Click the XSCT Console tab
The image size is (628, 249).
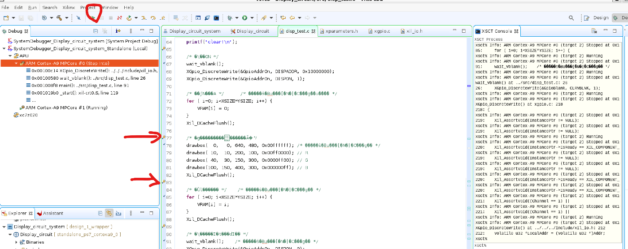497,31
